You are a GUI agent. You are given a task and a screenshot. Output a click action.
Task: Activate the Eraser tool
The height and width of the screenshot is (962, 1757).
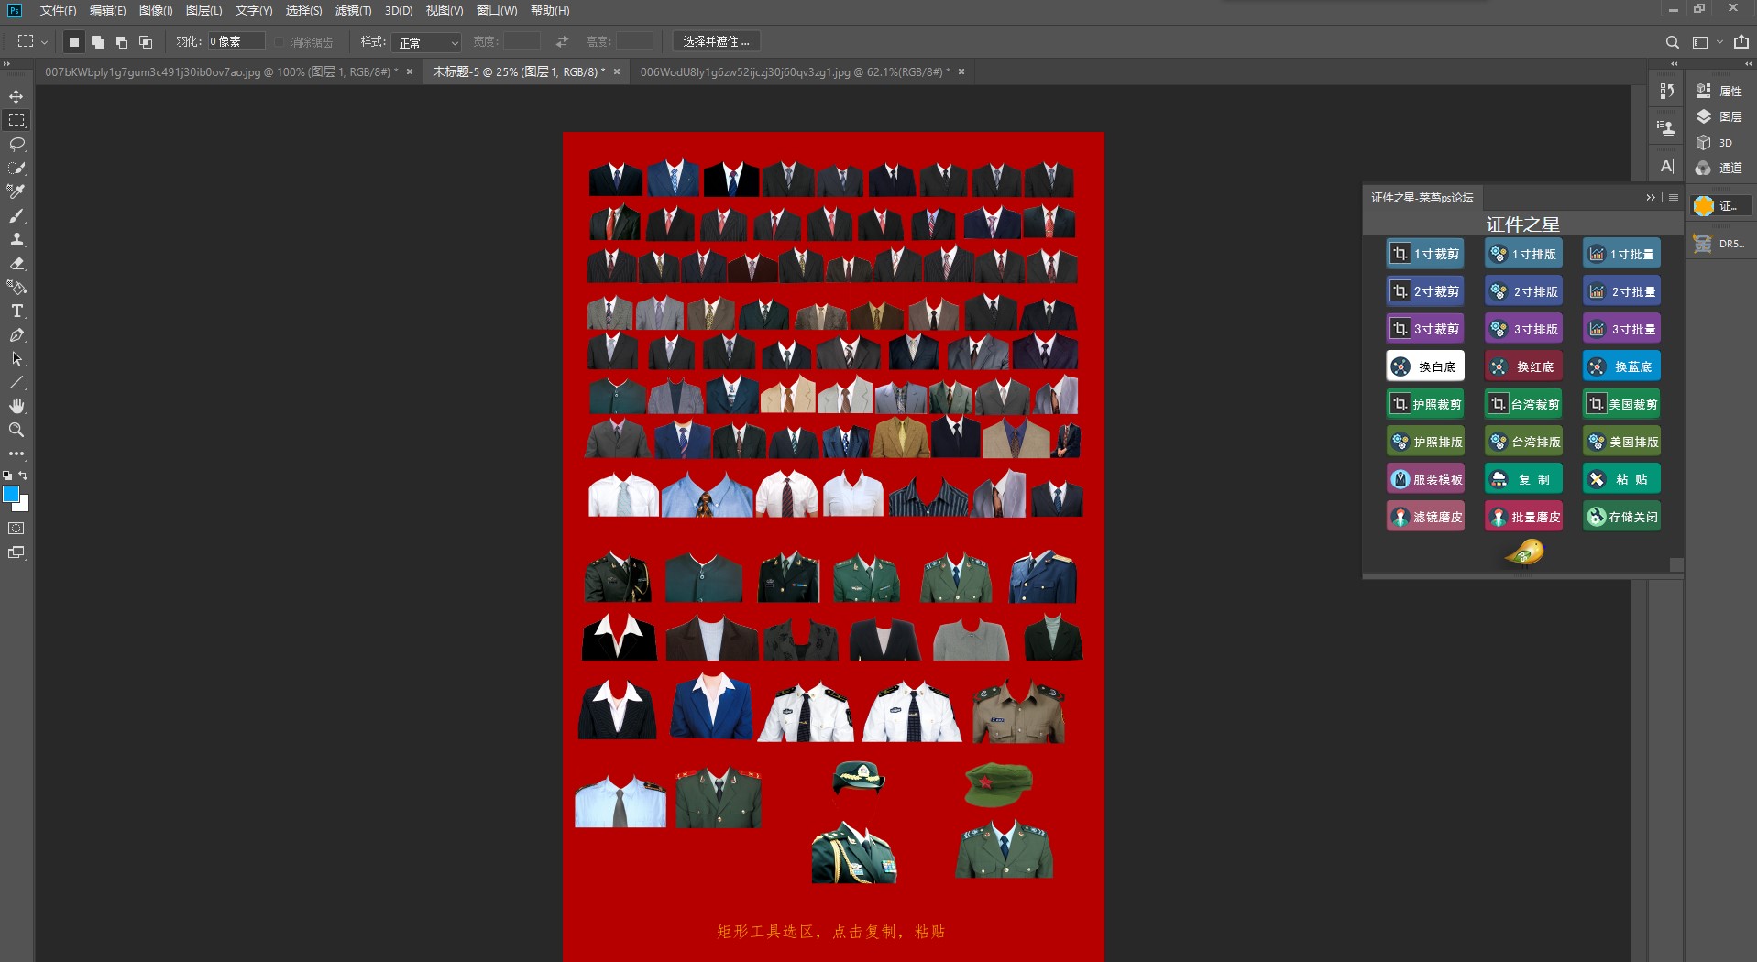[x=16, y=263]
